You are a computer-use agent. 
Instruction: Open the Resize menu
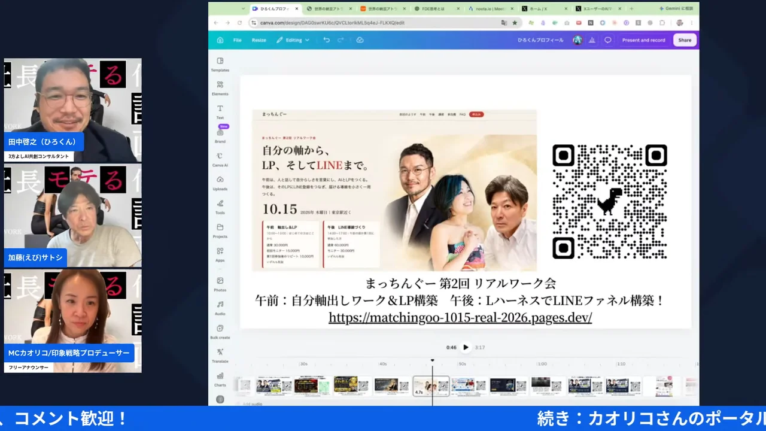[259, 40]
